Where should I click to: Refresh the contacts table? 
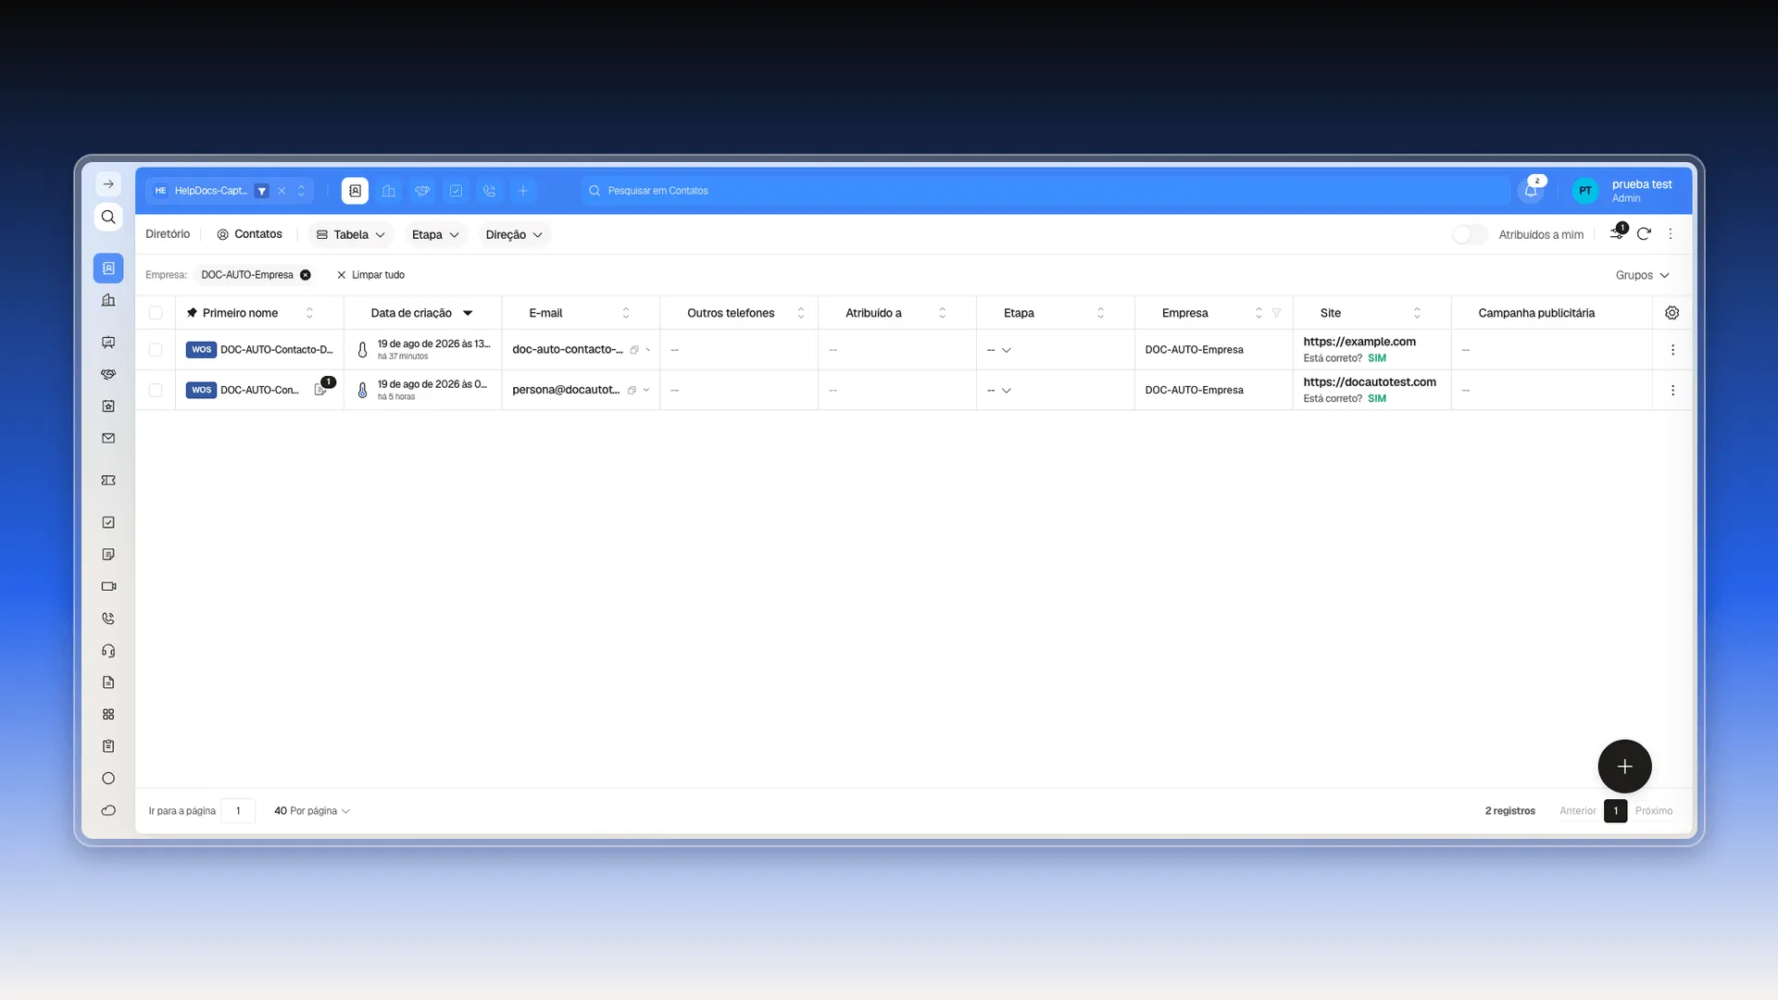pos(1644,234)
